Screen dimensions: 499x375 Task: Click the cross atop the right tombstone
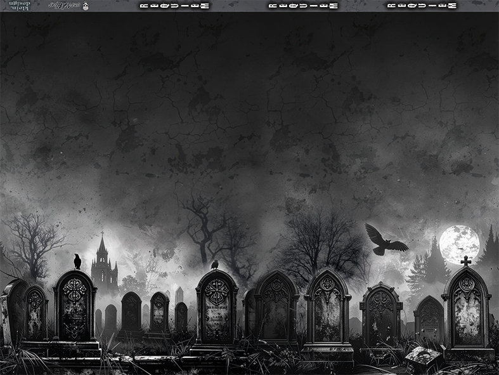pyautogui.click(x=466, y=261)
